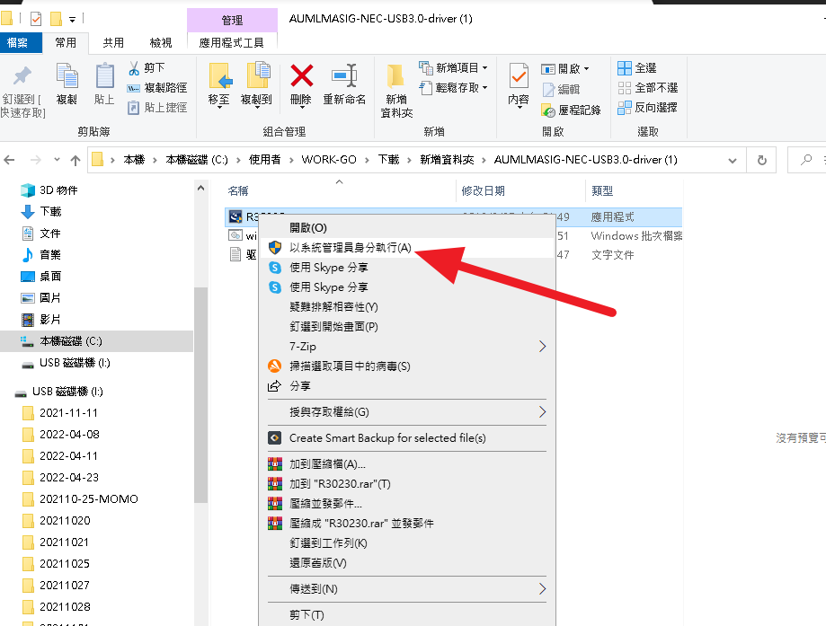Click 新增資料夾 in the address path
Viewport: 826px width, 626px height.
tap(447, 160)
